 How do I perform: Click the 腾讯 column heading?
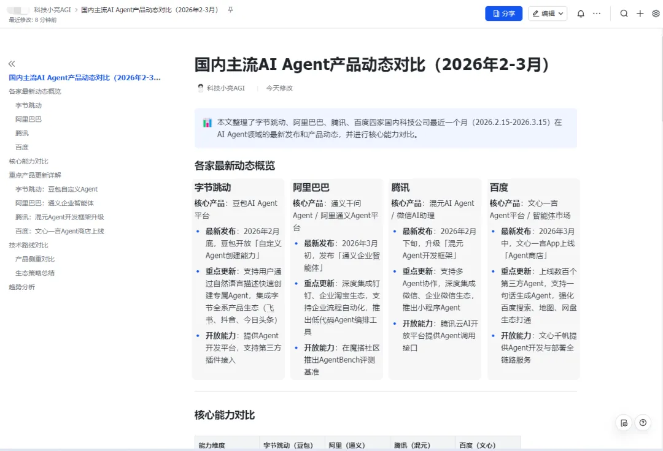click(x=400, y=188)
